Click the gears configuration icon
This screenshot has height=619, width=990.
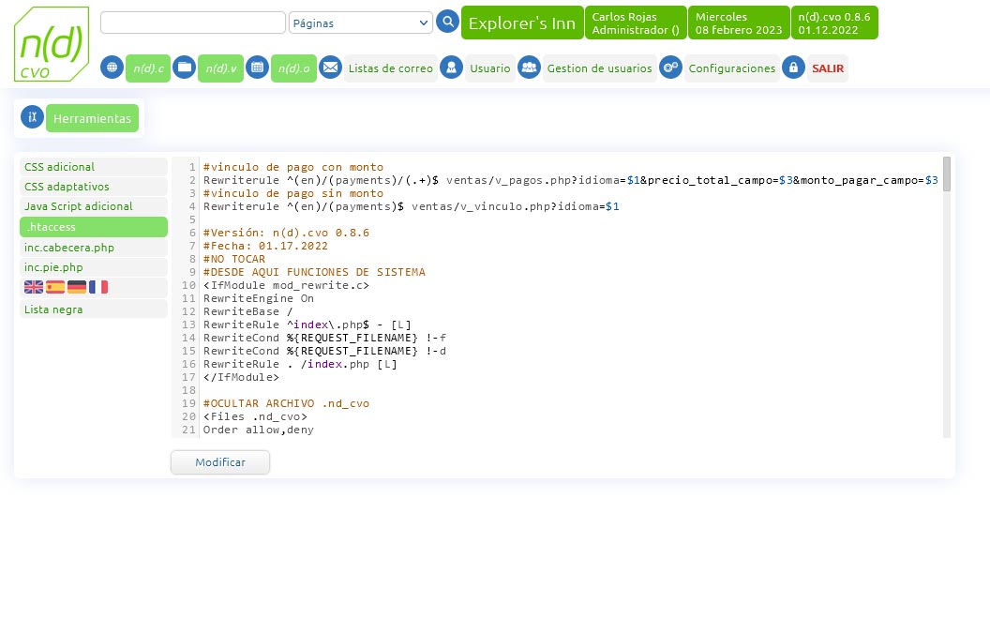(x=670, y=67)
